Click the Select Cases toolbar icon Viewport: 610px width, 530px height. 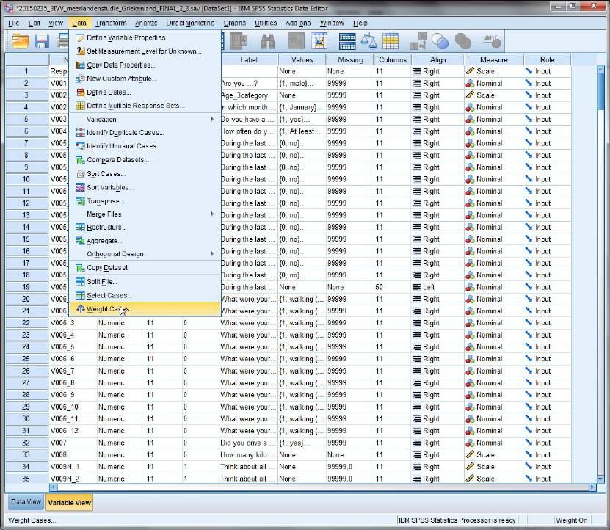tap(391, 41)
